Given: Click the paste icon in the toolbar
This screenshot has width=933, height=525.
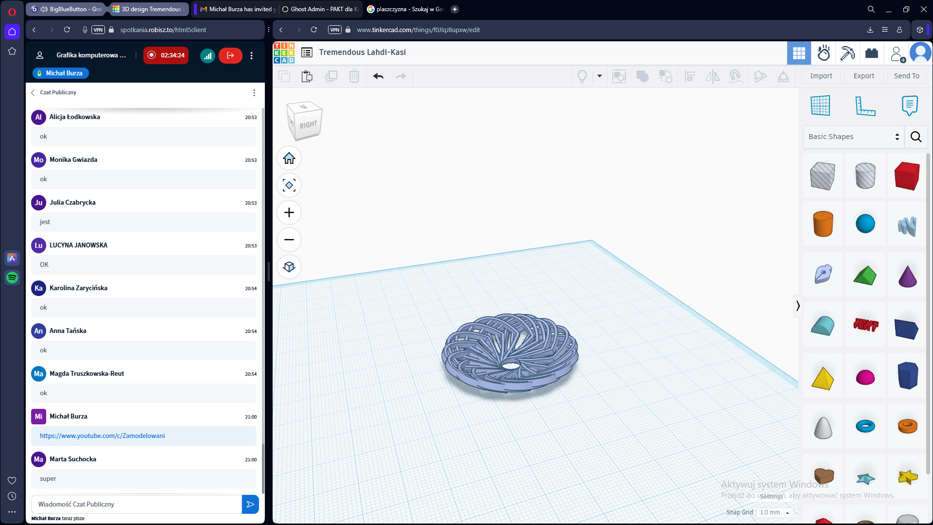Looking at the screenshot, I should [x=307, y=76].
